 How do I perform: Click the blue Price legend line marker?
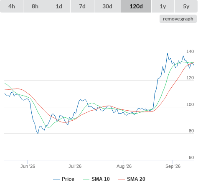56,179
